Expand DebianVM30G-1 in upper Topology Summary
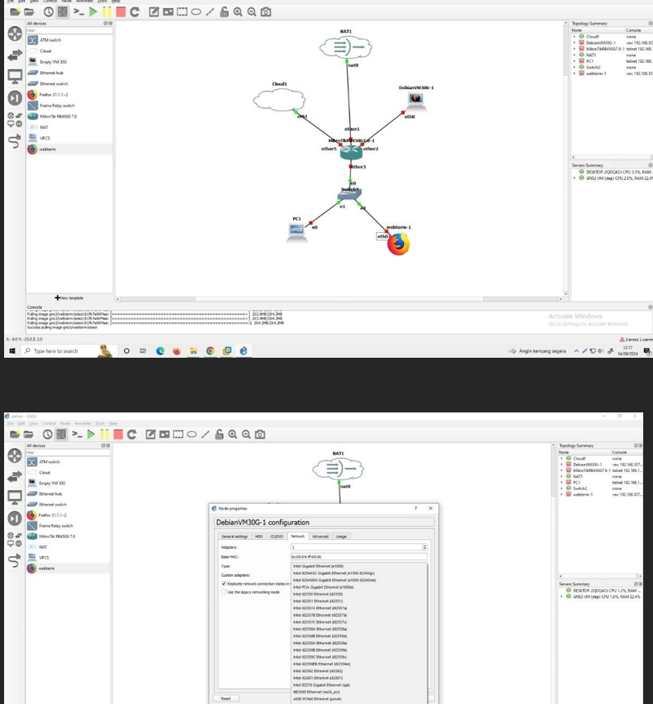The image size is (653, 704). 575,42
